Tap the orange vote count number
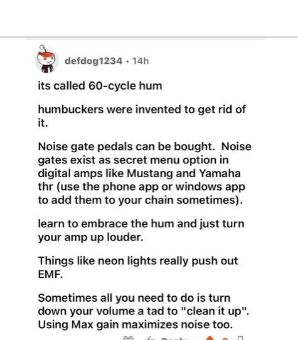Image resolution: width=298 pixels, height=340 pixels. [x=225, y=339]
